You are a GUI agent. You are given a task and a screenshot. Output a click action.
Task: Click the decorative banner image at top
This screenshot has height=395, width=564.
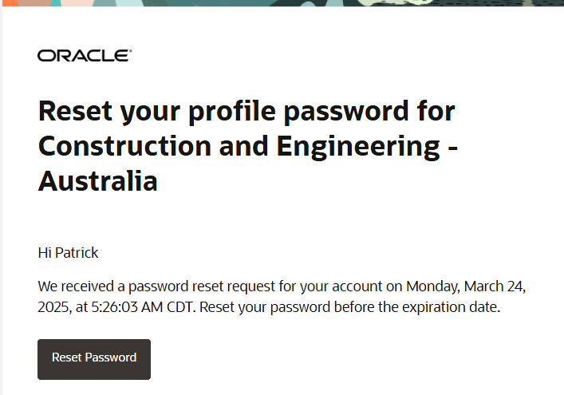click(x=283, y=3)
